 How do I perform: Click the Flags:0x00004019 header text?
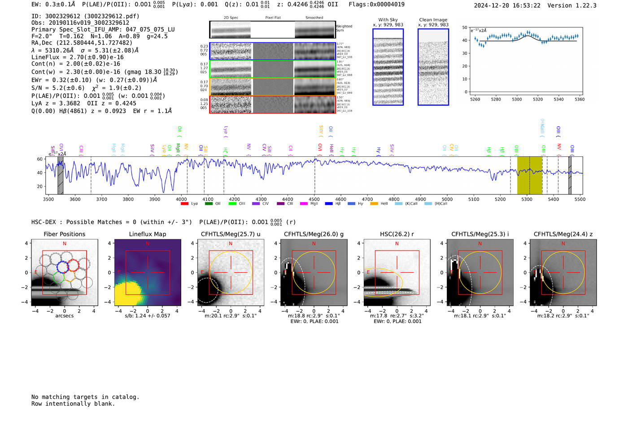point(377,4)
